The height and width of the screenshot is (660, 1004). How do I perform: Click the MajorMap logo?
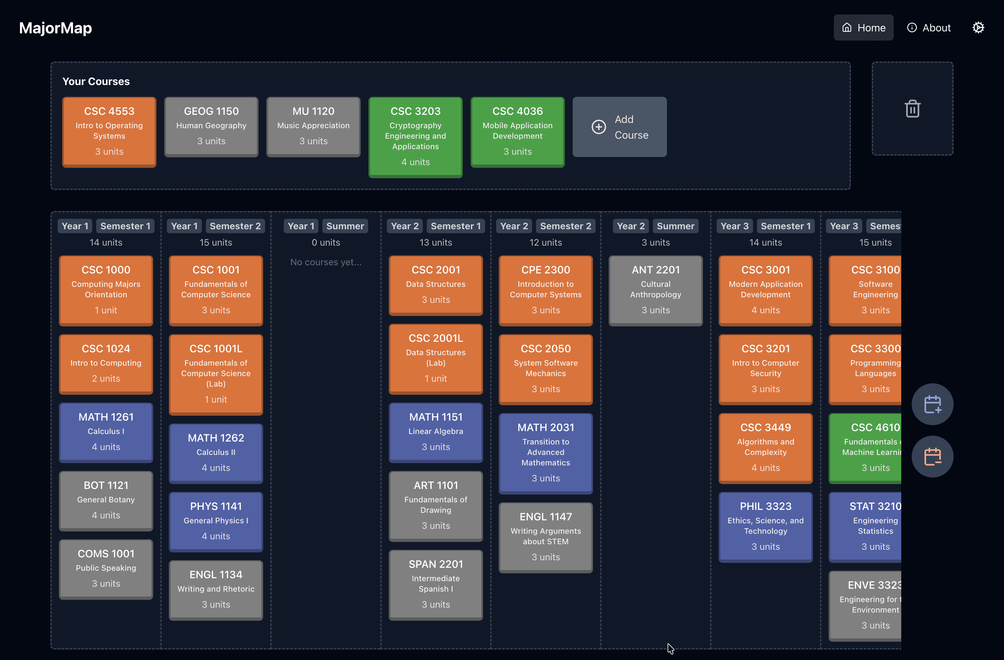55,28
